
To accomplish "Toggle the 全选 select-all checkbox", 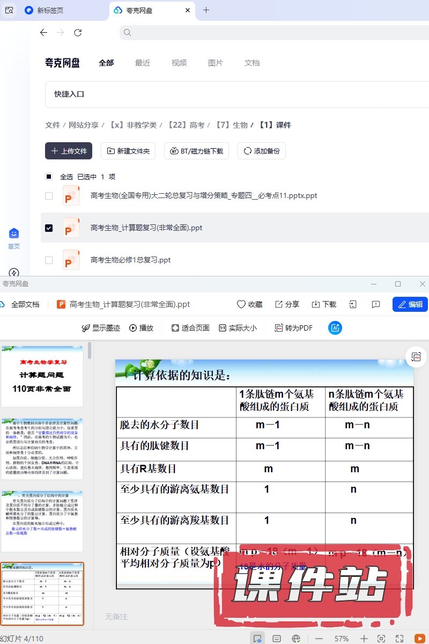I will pos(49,177).
